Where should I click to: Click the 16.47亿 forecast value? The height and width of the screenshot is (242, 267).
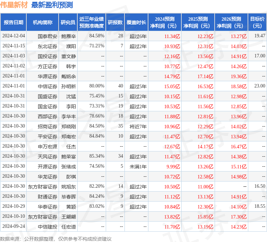click(239, 147)
